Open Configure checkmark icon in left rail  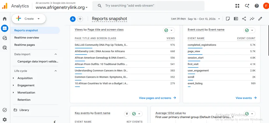point(5,110)
